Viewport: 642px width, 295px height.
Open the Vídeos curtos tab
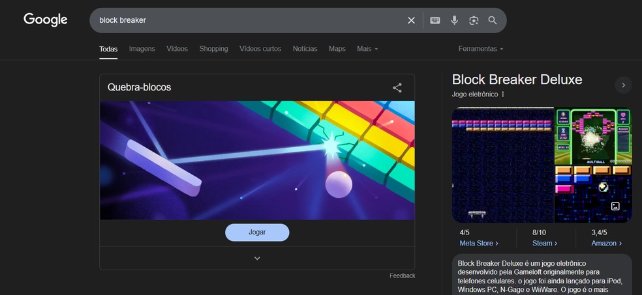coord(260,49)
